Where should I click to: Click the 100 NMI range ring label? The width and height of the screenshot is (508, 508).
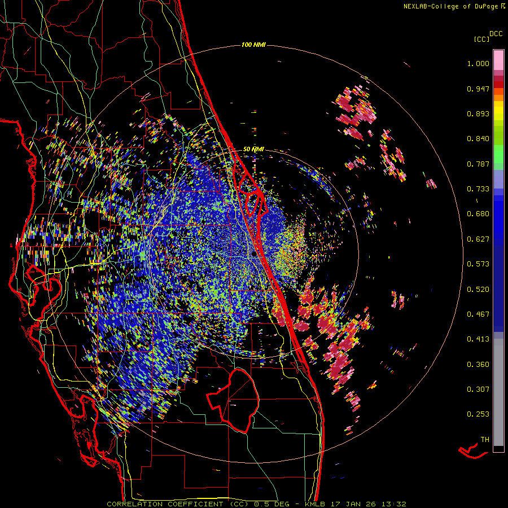(x=253, y=45)
